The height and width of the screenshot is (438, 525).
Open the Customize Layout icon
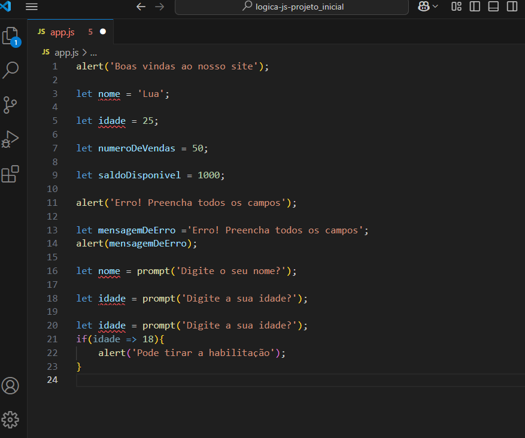[x=456, y=7]
